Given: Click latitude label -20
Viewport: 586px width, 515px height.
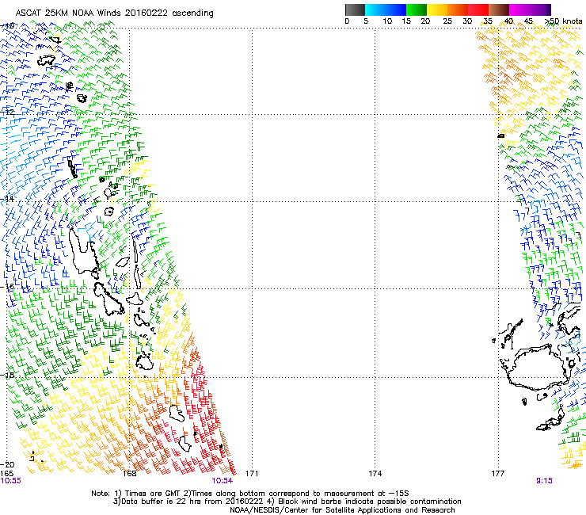Looking at the screenshot, I should (x=7, y=464).
